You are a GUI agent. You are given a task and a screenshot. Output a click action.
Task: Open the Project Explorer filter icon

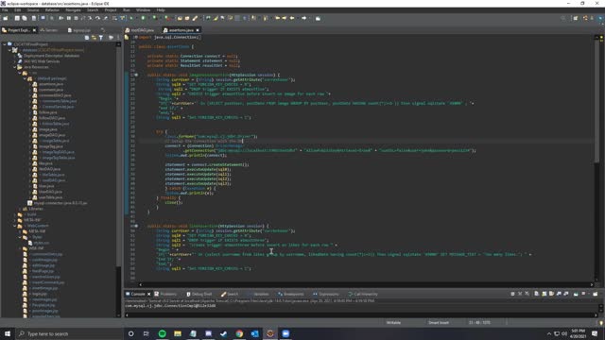tap(101, 38)
